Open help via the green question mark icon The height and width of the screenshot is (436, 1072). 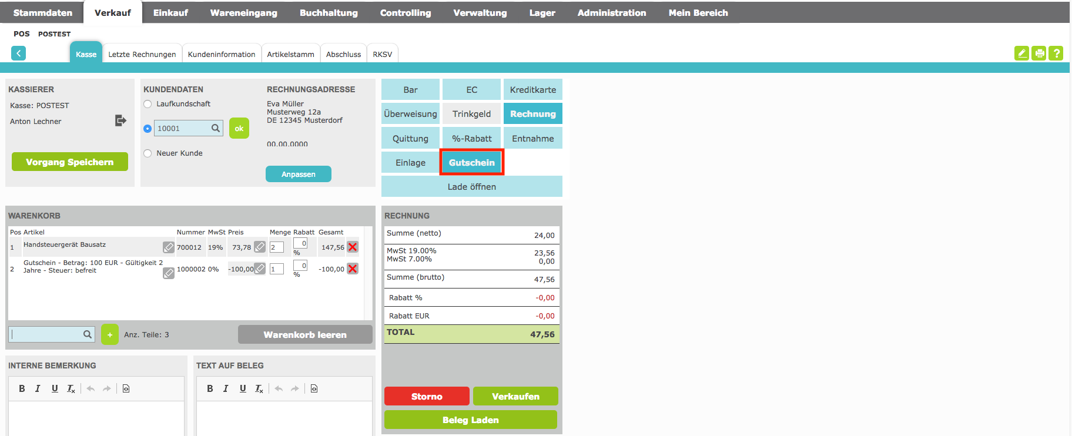[1056, 53]
